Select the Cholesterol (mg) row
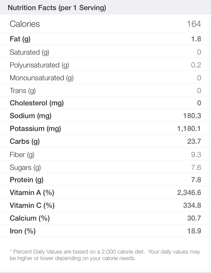 coord(105,103)
